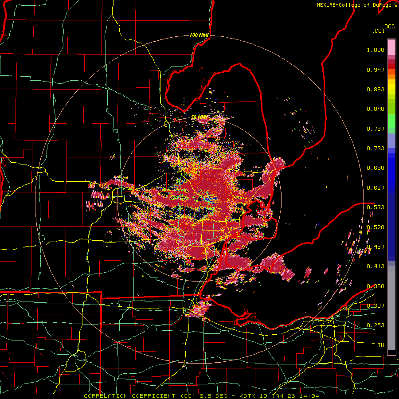399x399 pixels.
Task: Click the "50 NMI" range ring label
Action: [199, 117]
